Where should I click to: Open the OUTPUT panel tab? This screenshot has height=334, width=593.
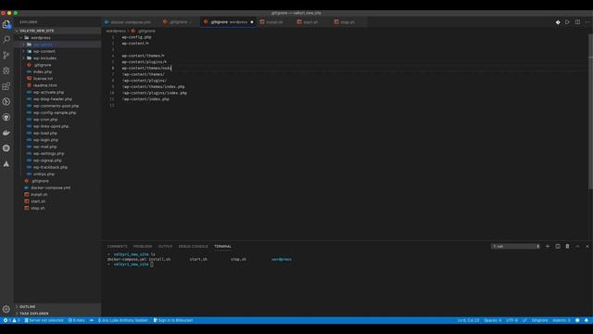point(165,247)
